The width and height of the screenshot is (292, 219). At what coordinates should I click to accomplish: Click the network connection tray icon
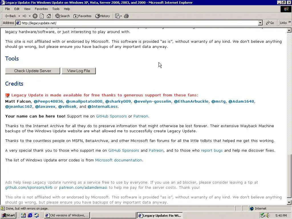[263, 215]
